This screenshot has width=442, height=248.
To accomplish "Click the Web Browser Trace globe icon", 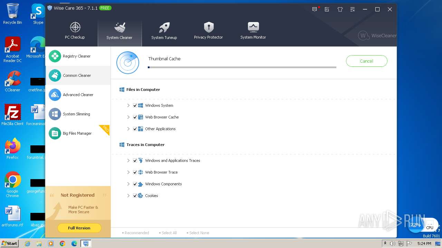I will click(x=141, y=172).
